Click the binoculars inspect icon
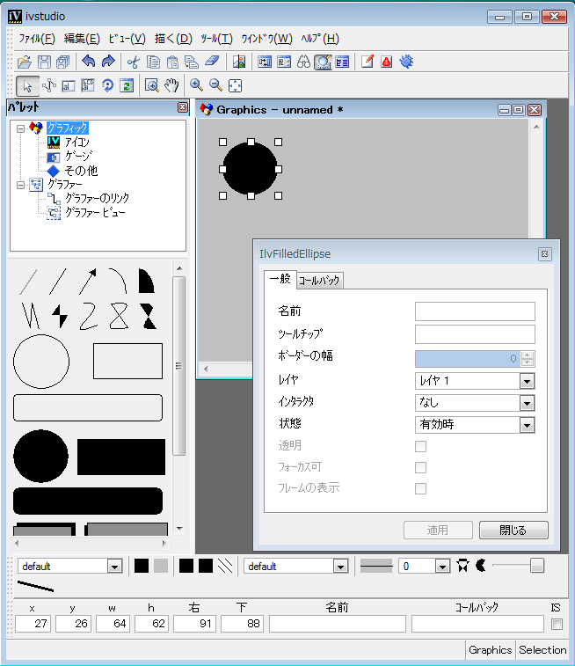The height and width of the screenshot is (666, 575). pyautogui.click(x=303, y=62)
